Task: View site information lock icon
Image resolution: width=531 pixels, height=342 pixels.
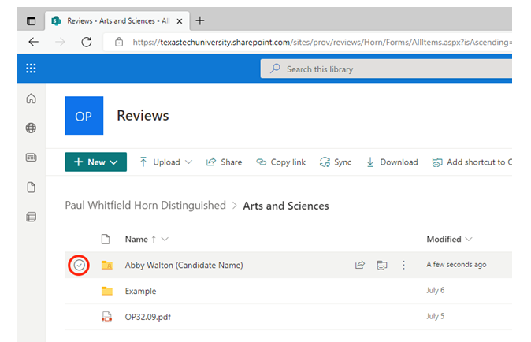Action: [x=119, y=42]
